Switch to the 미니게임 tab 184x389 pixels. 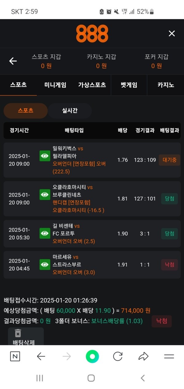(x=56, y=85)
